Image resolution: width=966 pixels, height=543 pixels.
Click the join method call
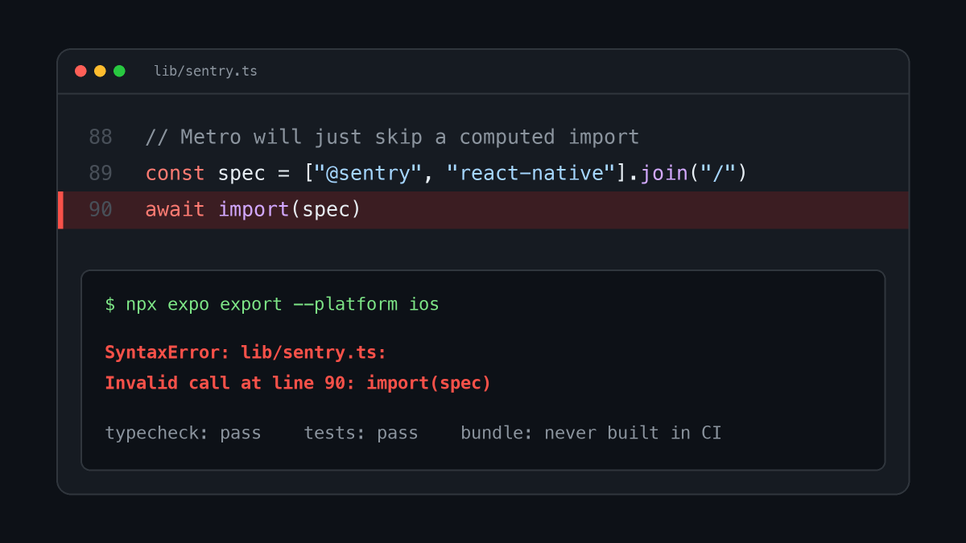[664, 173]
